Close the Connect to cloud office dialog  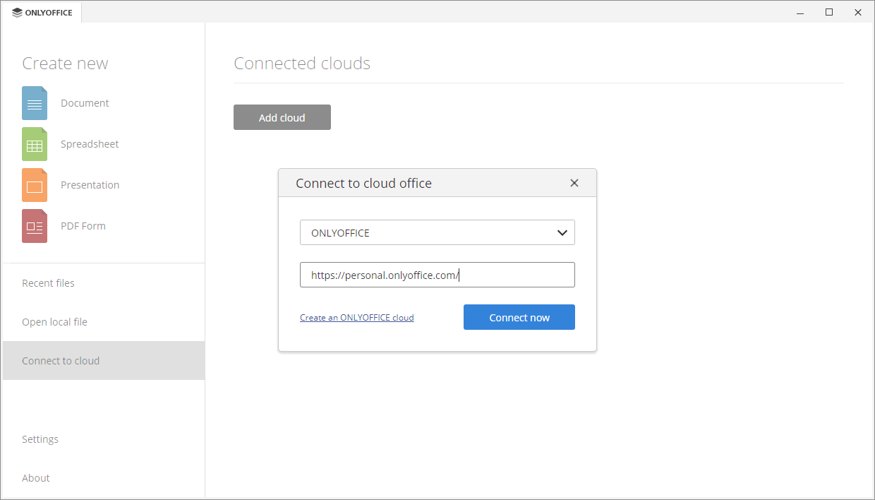574,183
